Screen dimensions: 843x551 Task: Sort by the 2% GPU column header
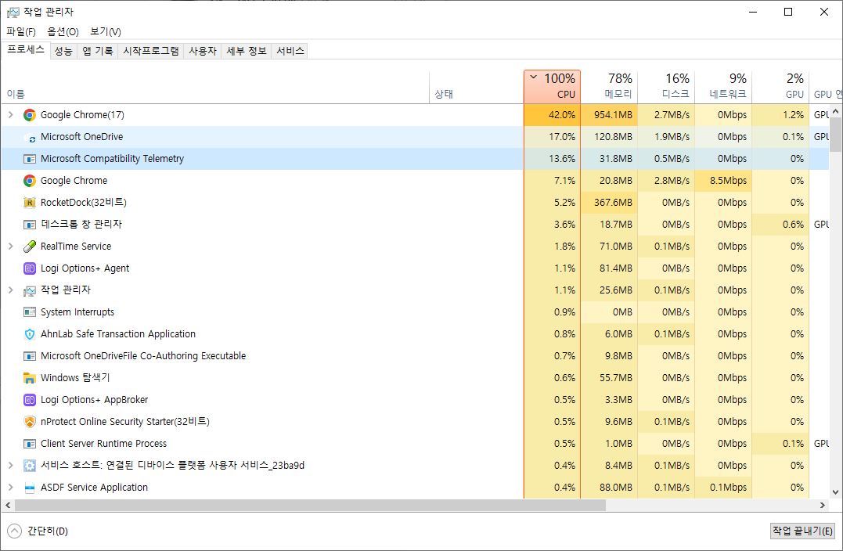click(780, 87)
